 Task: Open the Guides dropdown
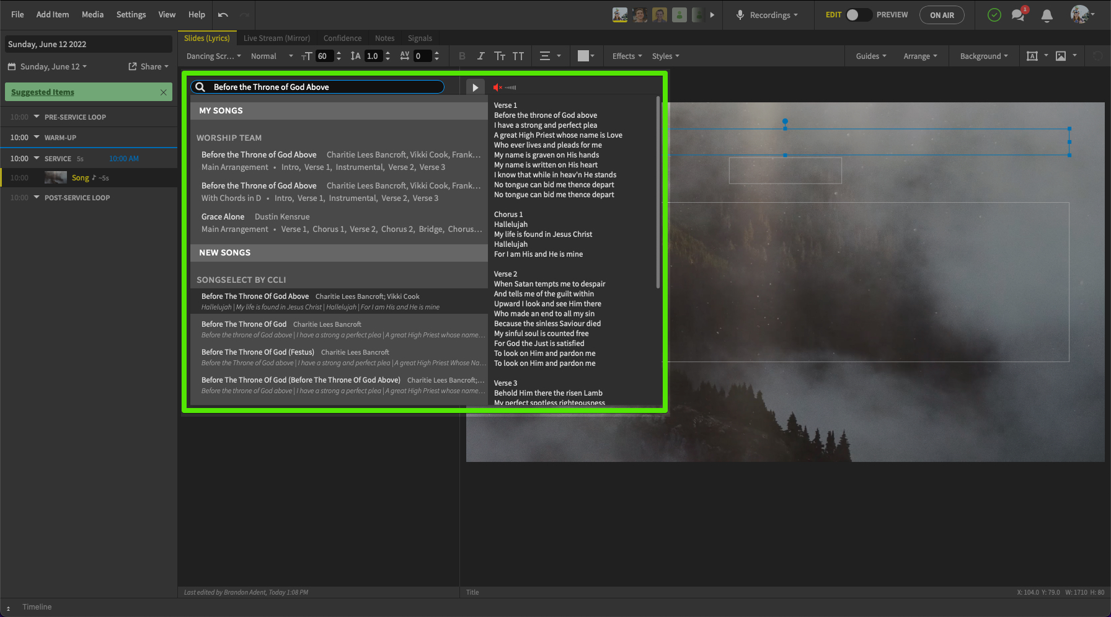pos(871,56)
